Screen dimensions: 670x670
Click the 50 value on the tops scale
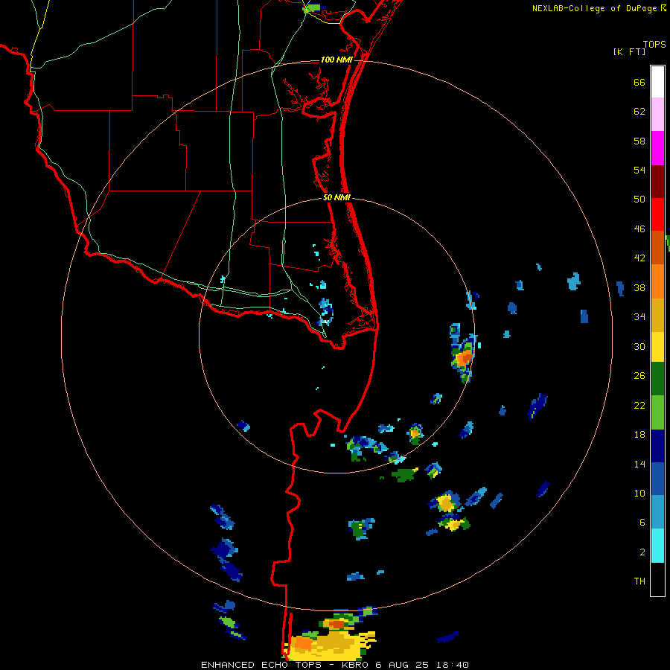click(639, 200)
